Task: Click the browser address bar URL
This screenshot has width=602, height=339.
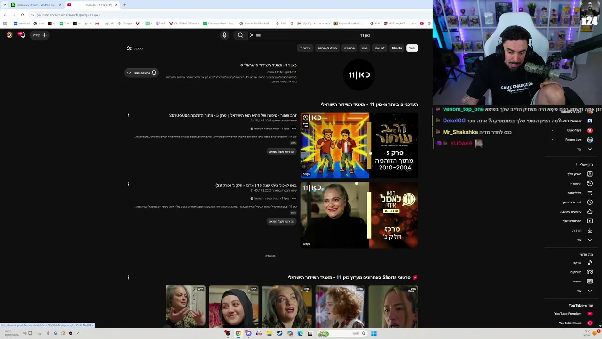Action: [69, 15]
